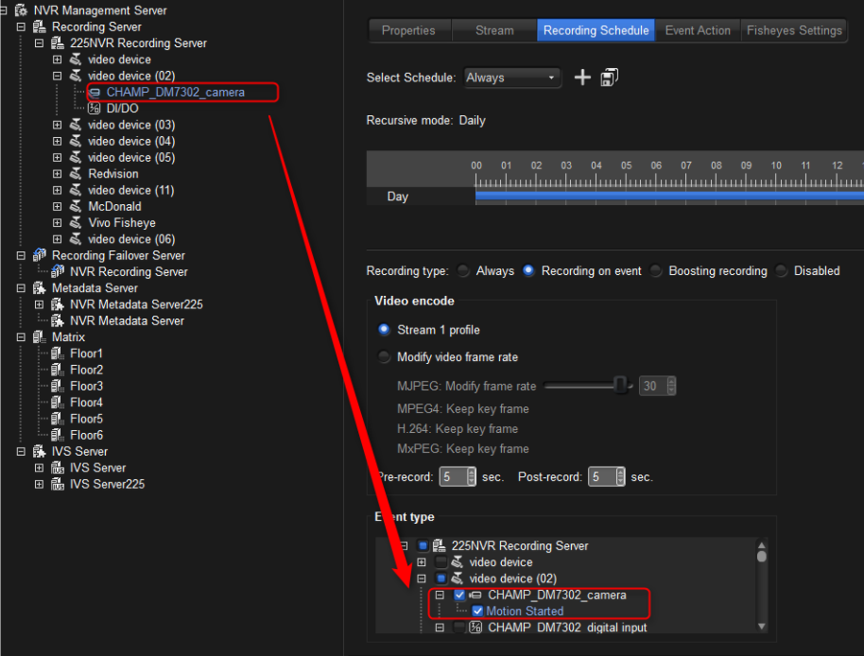Viewport: 864px width, 656px height.
Task: Select the Redvision device in tree
Action: 113,174
